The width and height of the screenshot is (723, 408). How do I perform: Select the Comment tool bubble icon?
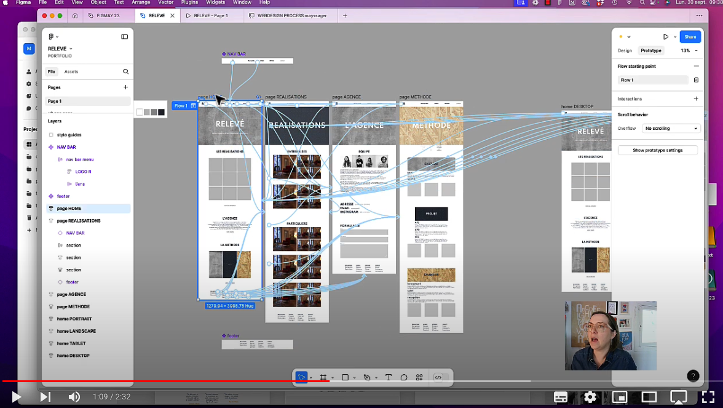[x=404, y=377]
